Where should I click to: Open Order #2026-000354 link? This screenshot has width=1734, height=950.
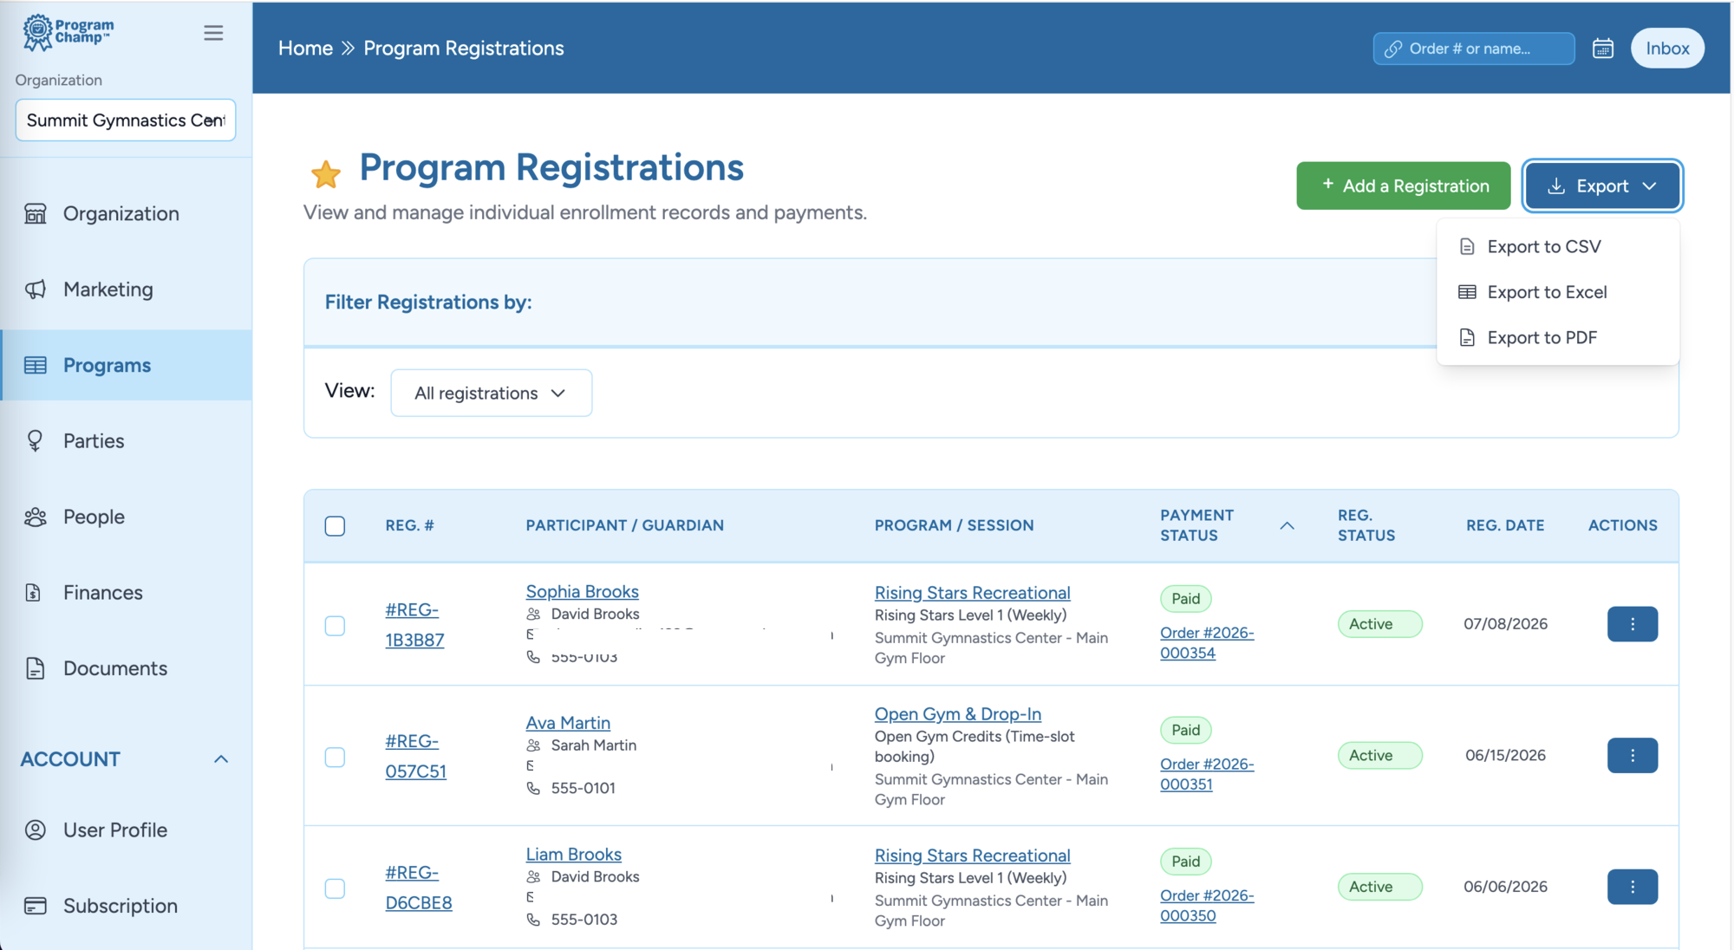[1207, 642]
